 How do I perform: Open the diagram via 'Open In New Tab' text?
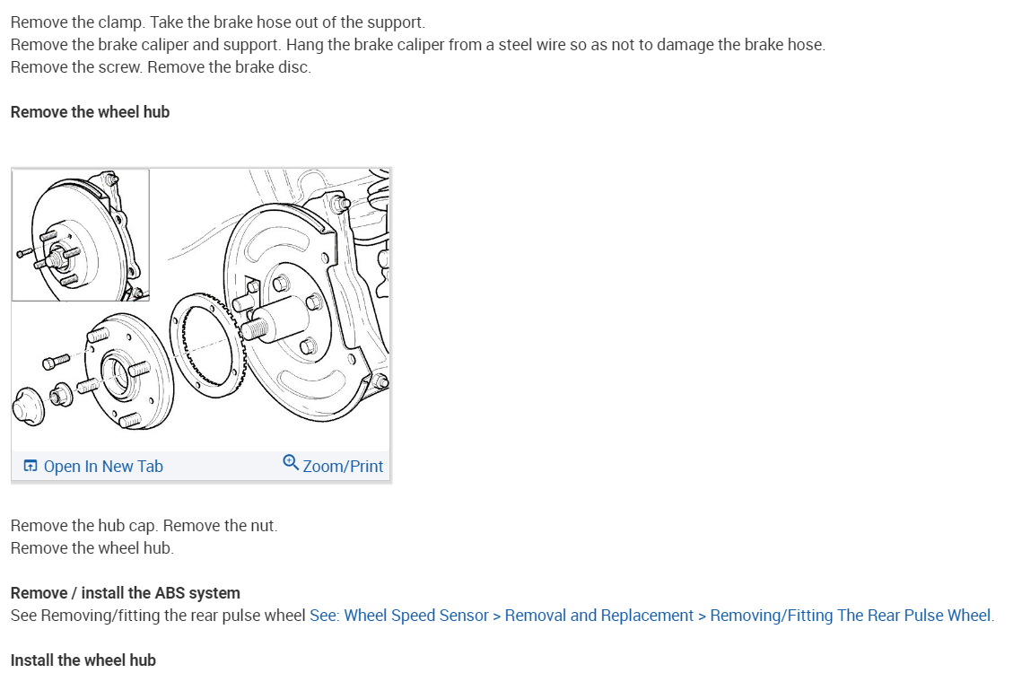pos(102,467)
